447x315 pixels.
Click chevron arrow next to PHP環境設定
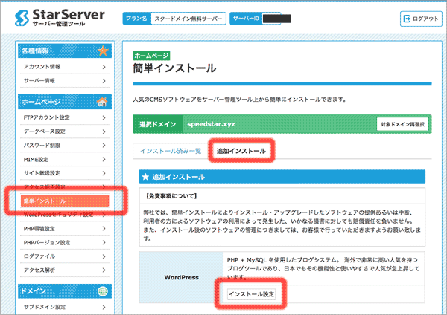[x=104, y=229]
